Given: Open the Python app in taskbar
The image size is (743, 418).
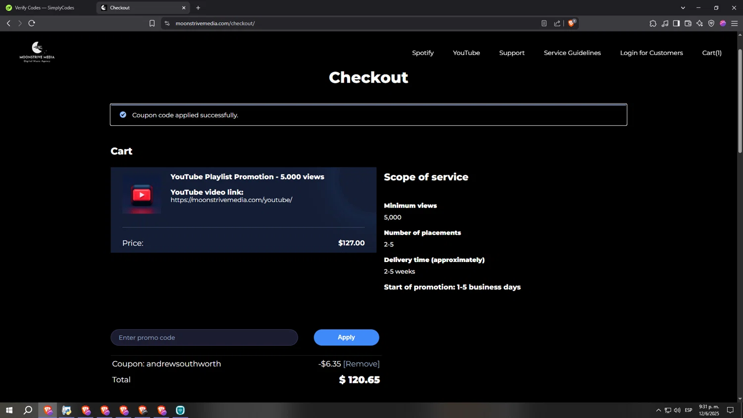Looking at the screenshot, I should coord(66,410).
